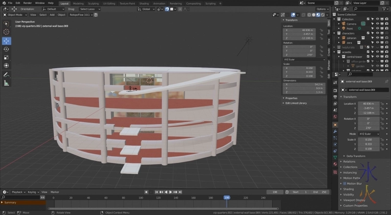Toggle visibility eye of Camera object
This screenshot has height=215, width=391.
pos(377,24)
